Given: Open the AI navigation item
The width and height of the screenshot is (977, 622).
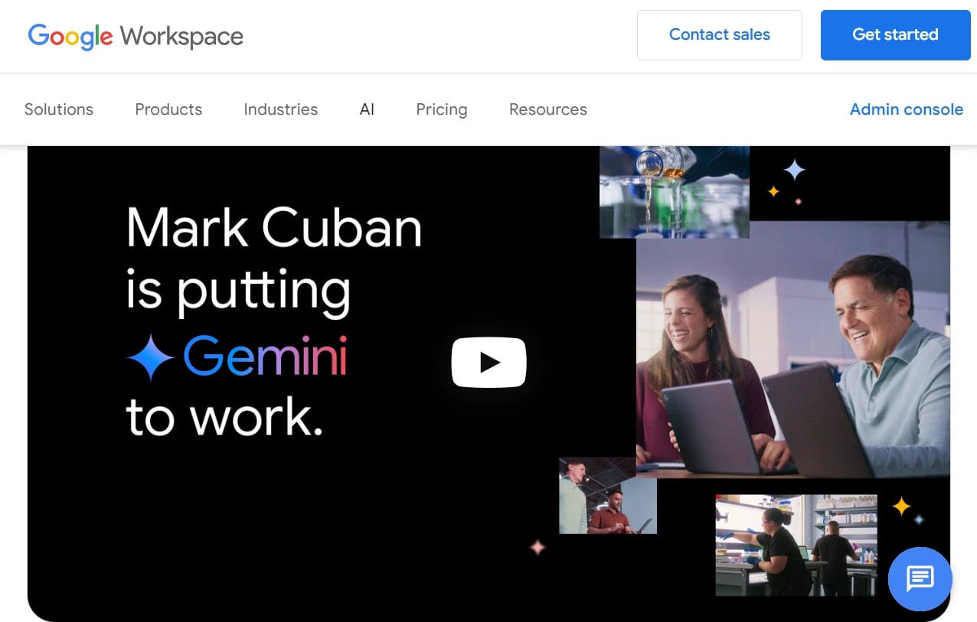Looking at the screenshot, I should point(367,109).
